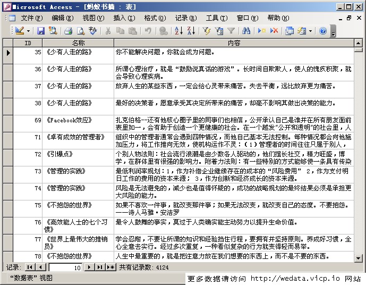Open the New Object dropdown arrow
Screen dimensions: 366x285
coord(310,31)
